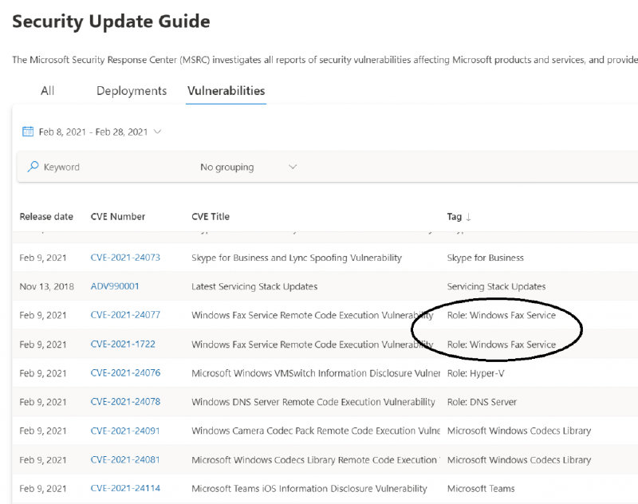This screenshot has height=504, width=638.
Task: Click the Tag column sort arrow
Action: tap(469, 217)
